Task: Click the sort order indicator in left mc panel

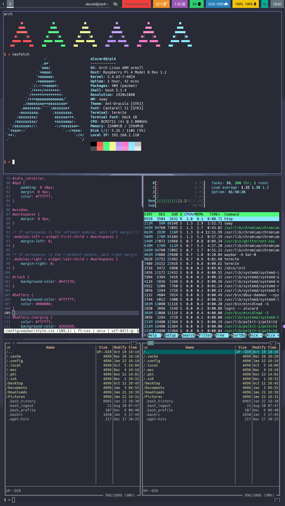Action: pos(8,347)
